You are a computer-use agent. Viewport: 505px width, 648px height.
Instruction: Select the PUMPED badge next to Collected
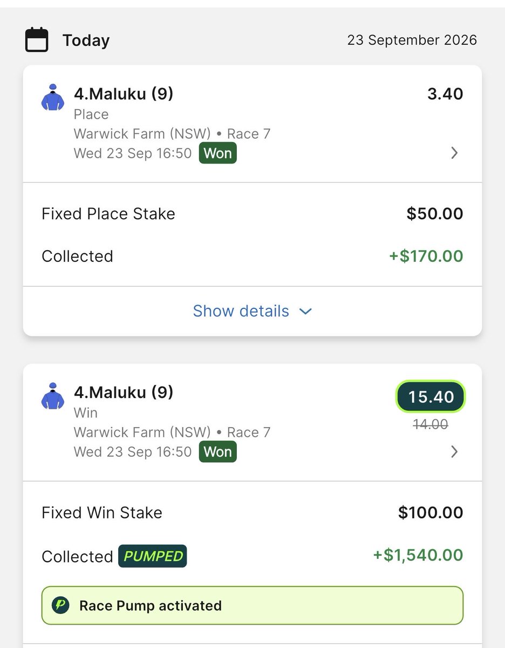(153, 556)
